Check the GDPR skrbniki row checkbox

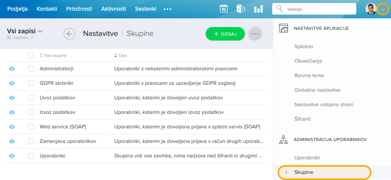pyautogui.click(x=31, y=83)
